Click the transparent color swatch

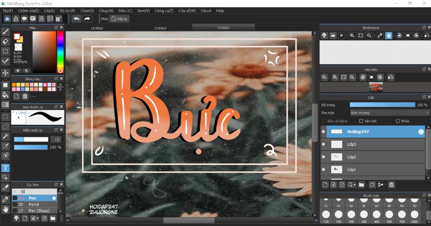click(18, 47)
